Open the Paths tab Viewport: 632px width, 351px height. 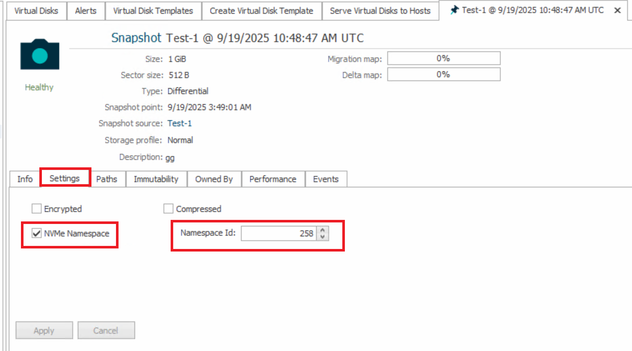click(x=106, y=179)
